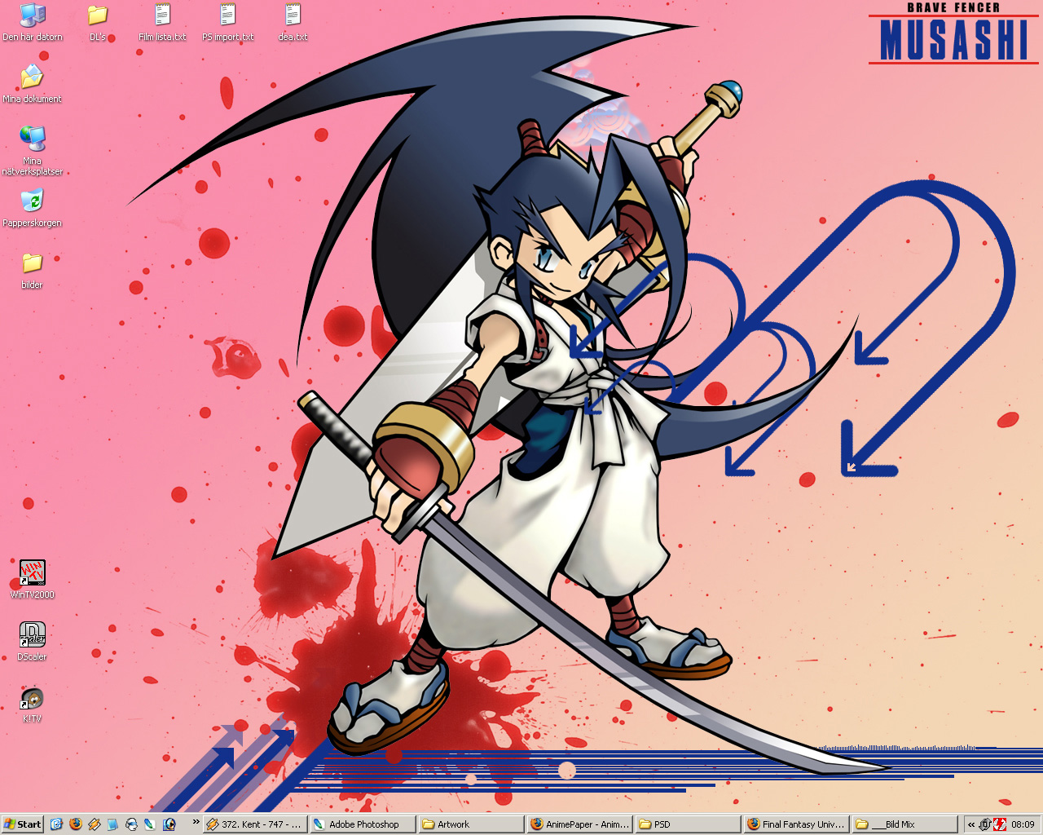The width and height of the screenshot is (1043, 835).
Task: Launch Windows Media Player from Quick Launch
Action: (169, 824)
